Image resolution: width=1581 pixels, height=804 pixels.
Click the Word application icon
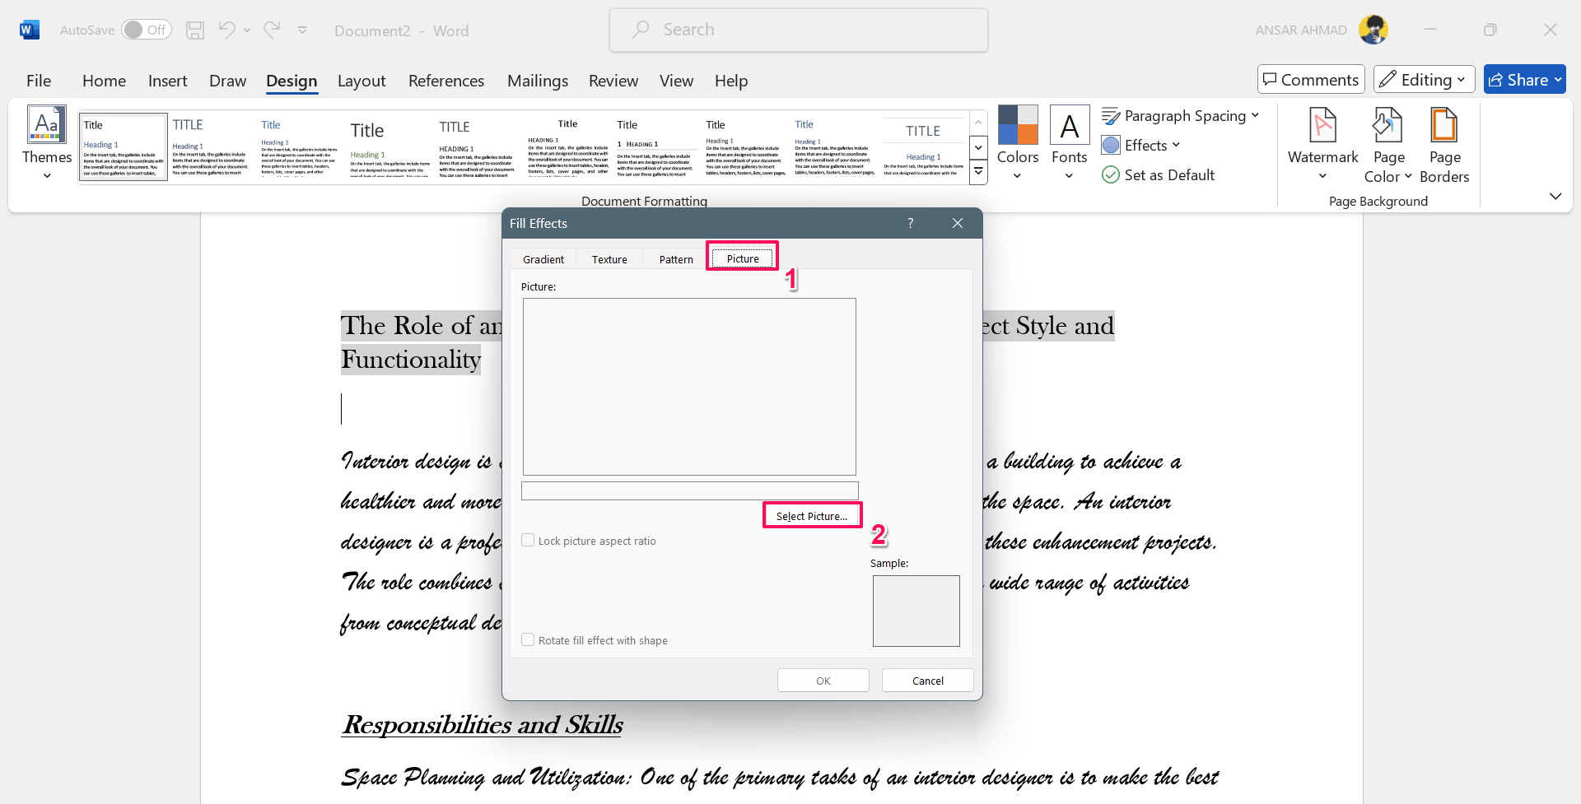(30, 30)
